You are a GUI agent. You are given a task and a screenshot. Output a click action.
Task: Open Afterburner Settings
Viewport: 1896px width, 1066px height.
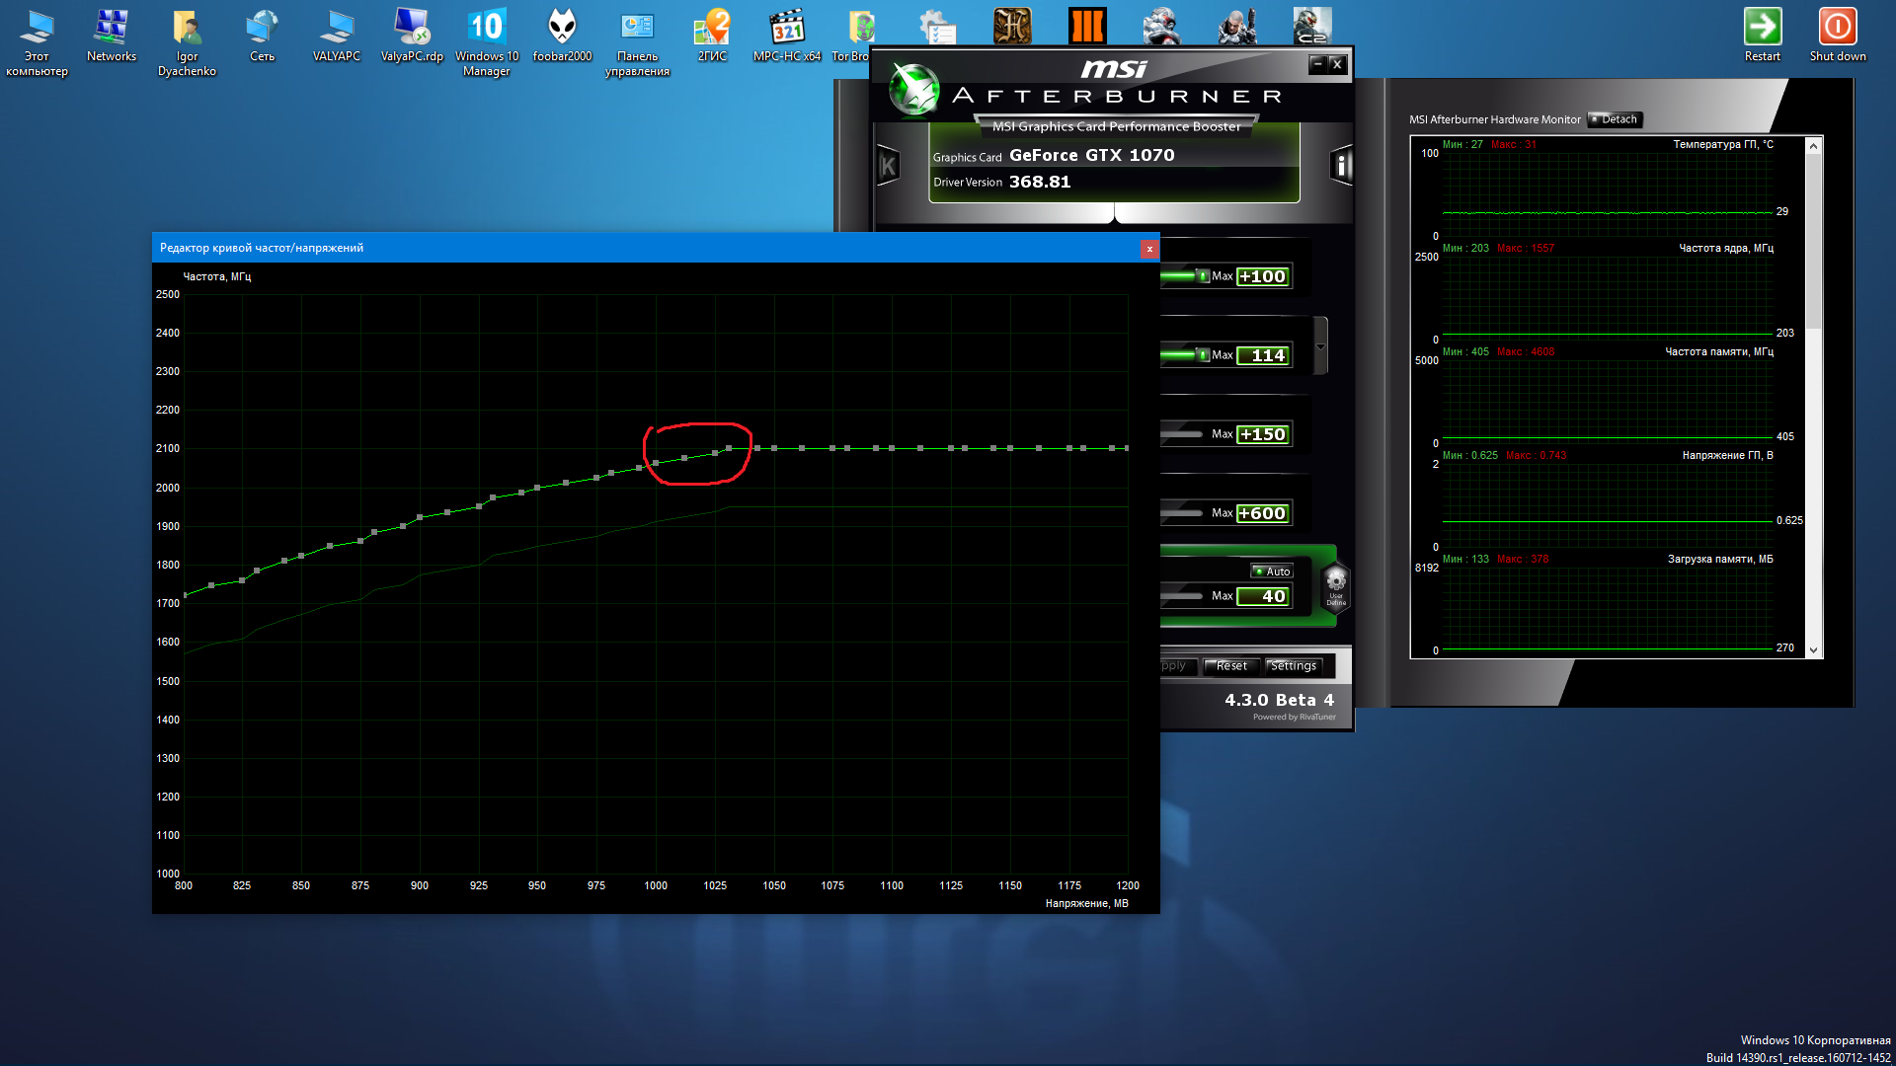click(1294, 666)
